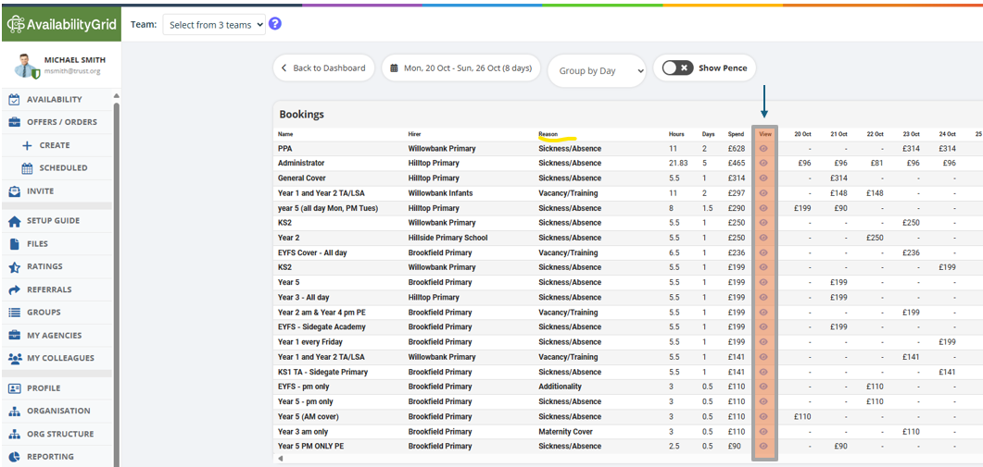The width and height of the screenshot is (983, 467).
Task: Open the date range picker Mon 20 Oct
Action: (x=461, y=68)
